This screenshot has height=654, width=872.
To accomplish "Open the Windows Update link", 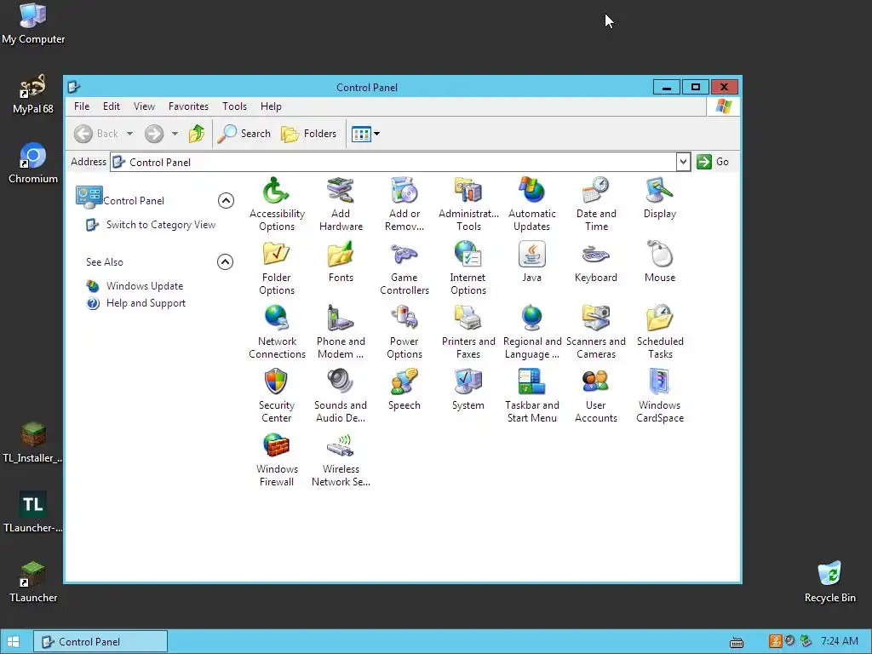I will (145, 286).
